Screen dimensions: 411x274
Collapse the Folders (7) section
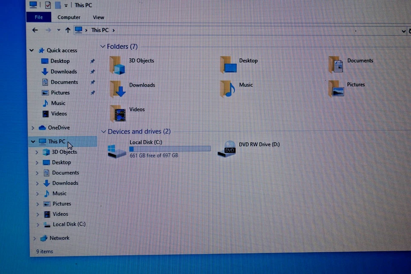click(103, 46)
